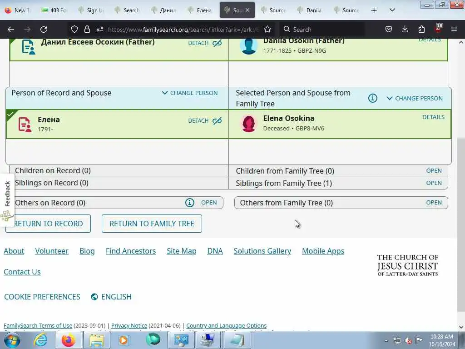The height and width of the screenshot is (349, 465).
Task: Switch to the Елена tab
Action: pos(200,10)
